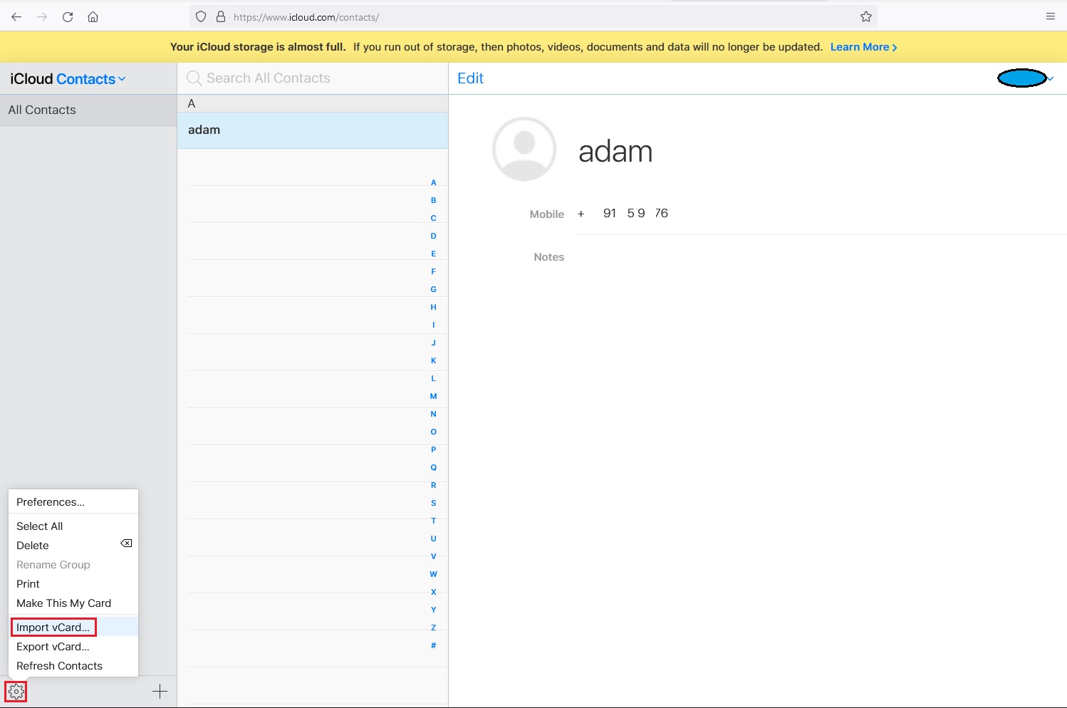Click the Edit link above the contact
Screen dimensions: 1067x708
470,78
